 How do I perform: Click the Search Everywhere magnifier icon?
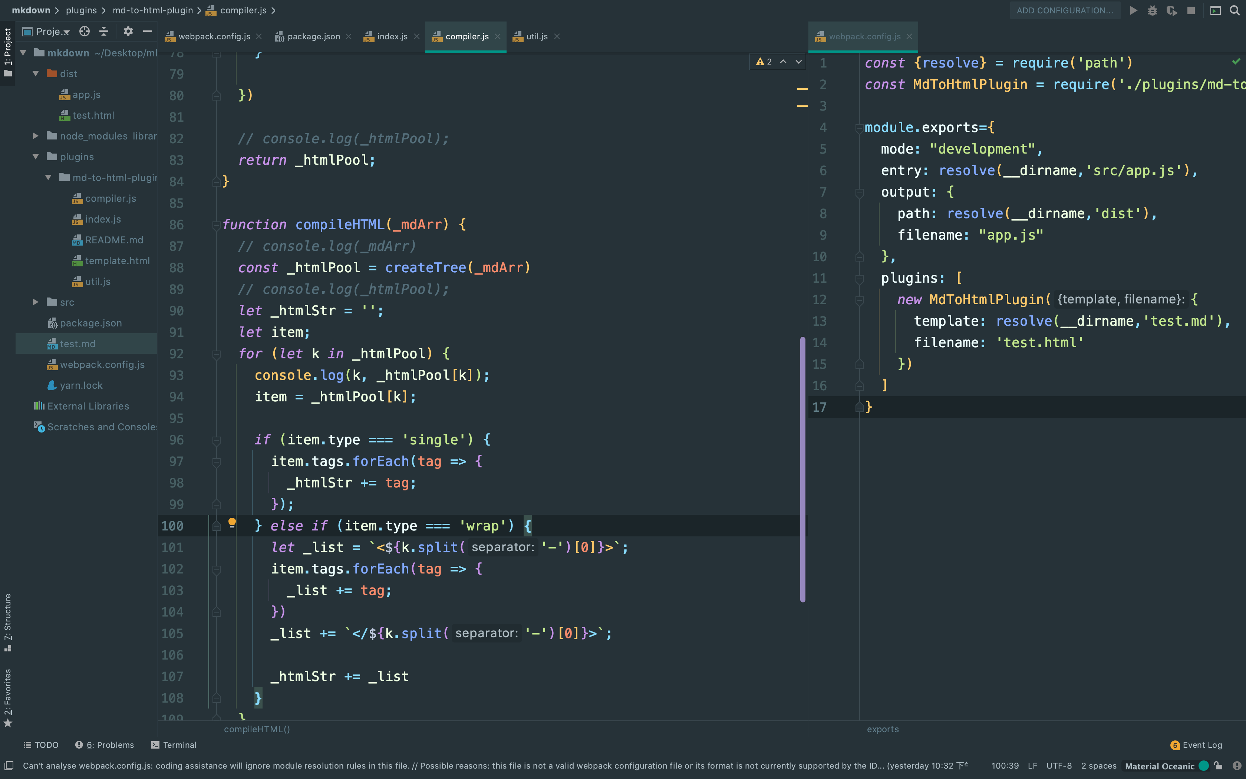tap(1234, 10)
